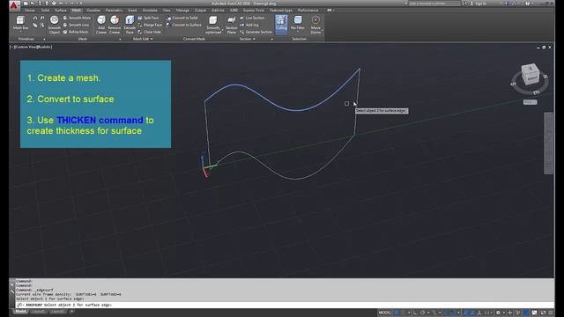Toggle MODEL space in the status bar
Viewport: 564px width, 317px height.
pos(384,313)
